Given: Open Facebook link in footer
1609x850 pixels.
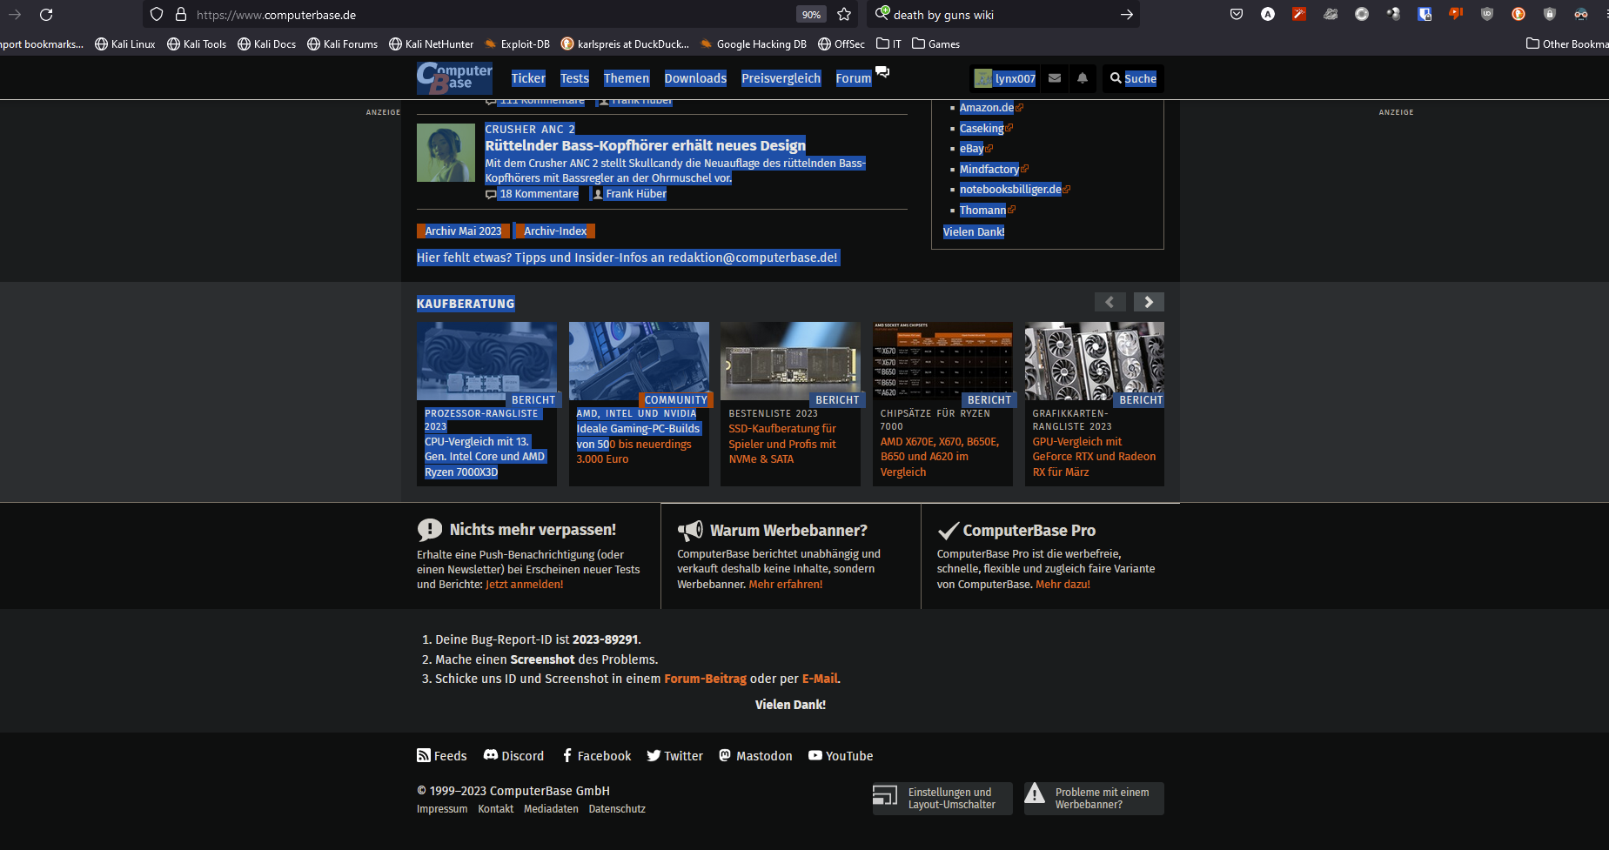Looking at the screenshot, I should (597, 756).
